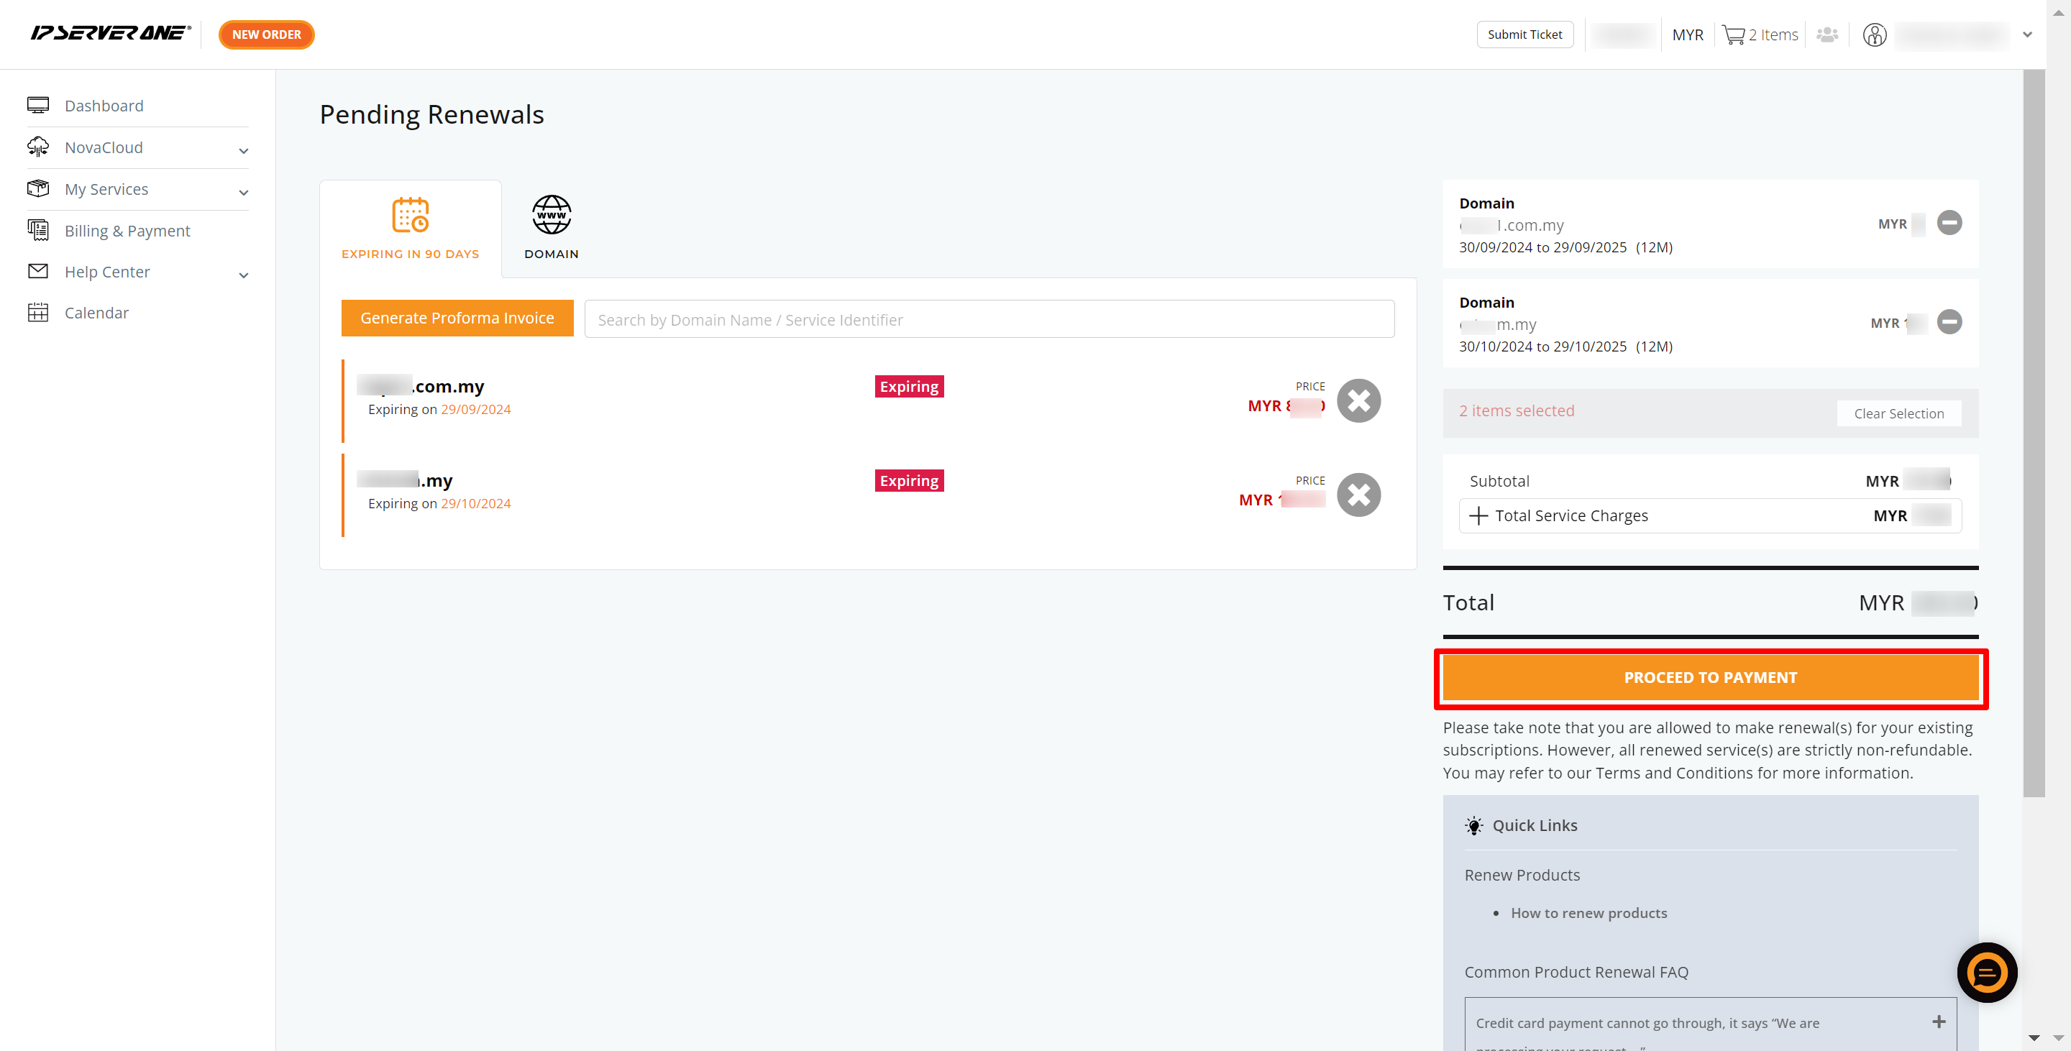
Task: Click the user profile avatar icon
Action: 1874,35
